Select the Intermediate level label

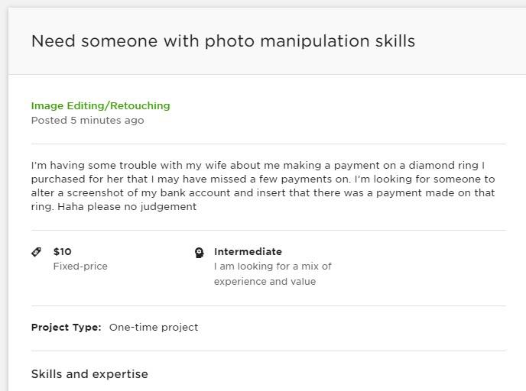(248, 251)
